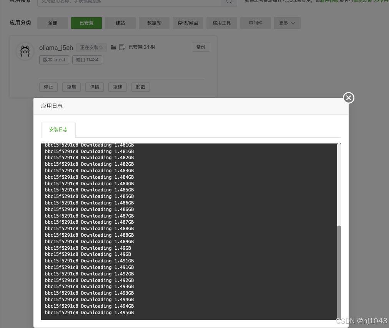Expand the 更多 categories dropdown

287,23
